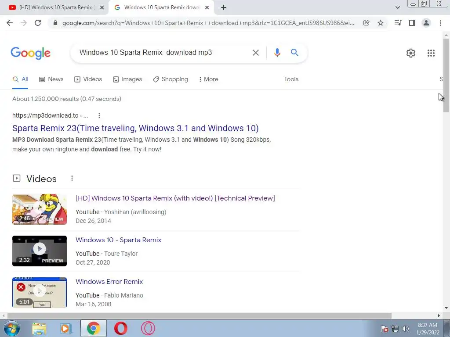The image size is (450, 337).
Task: Open options for the Videos section
Action: (72, 178)
